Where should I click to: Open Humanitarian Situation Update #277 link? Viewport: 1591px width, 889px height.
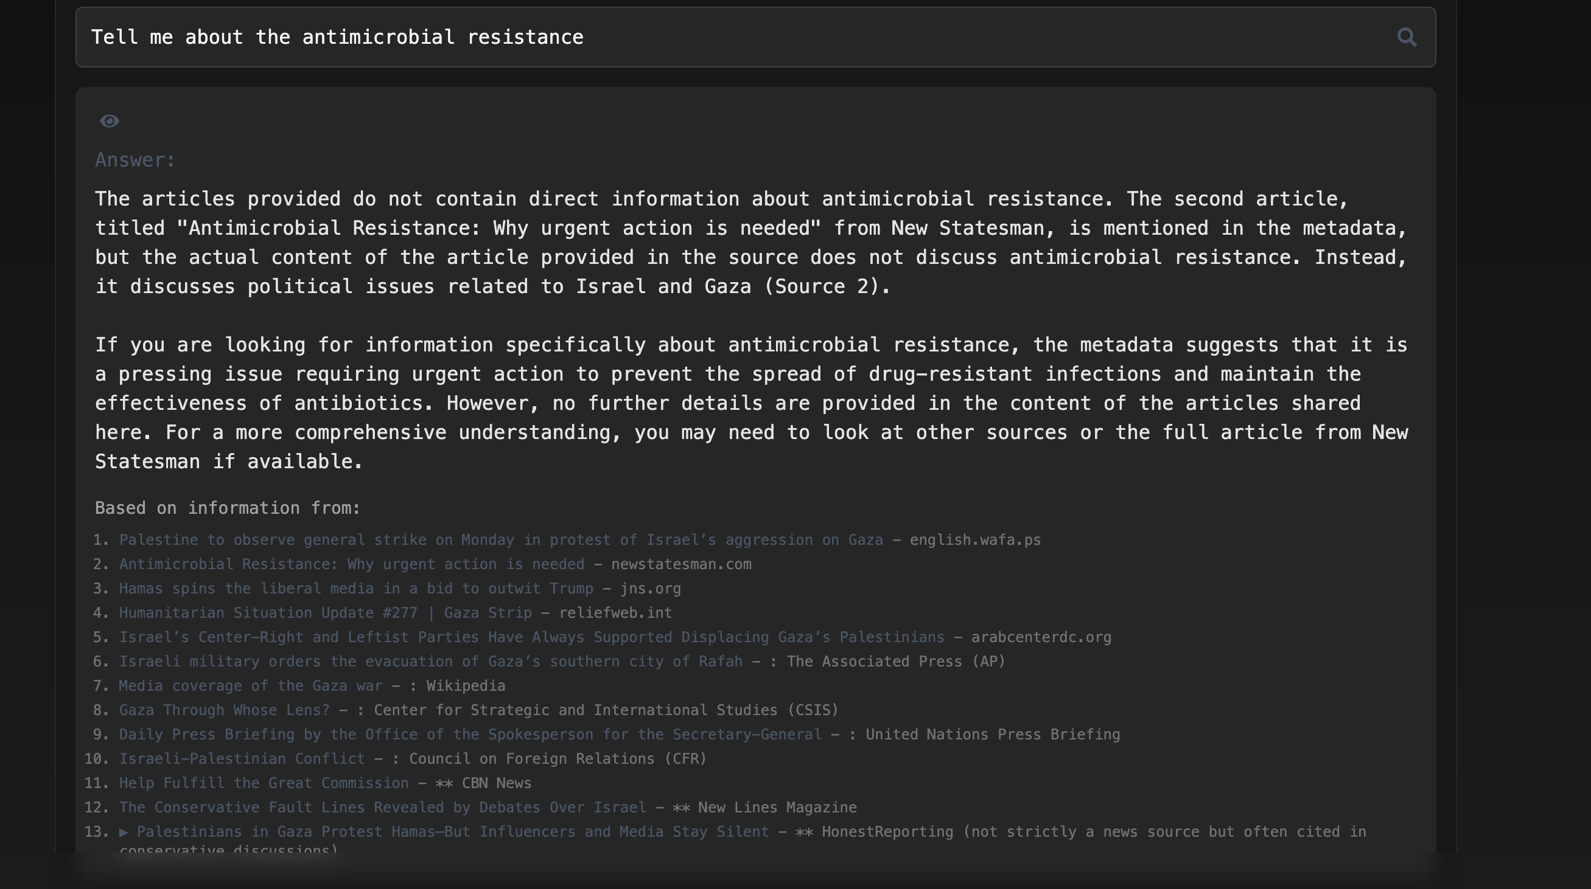325,612
